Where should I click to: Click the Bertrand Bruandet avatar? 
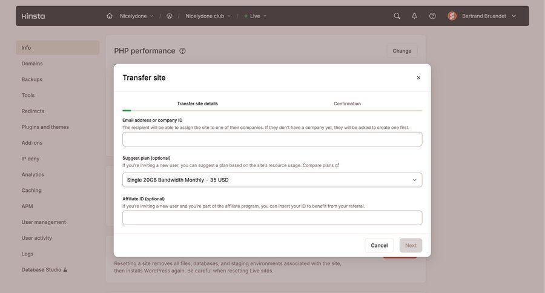(x=452, y=16)
